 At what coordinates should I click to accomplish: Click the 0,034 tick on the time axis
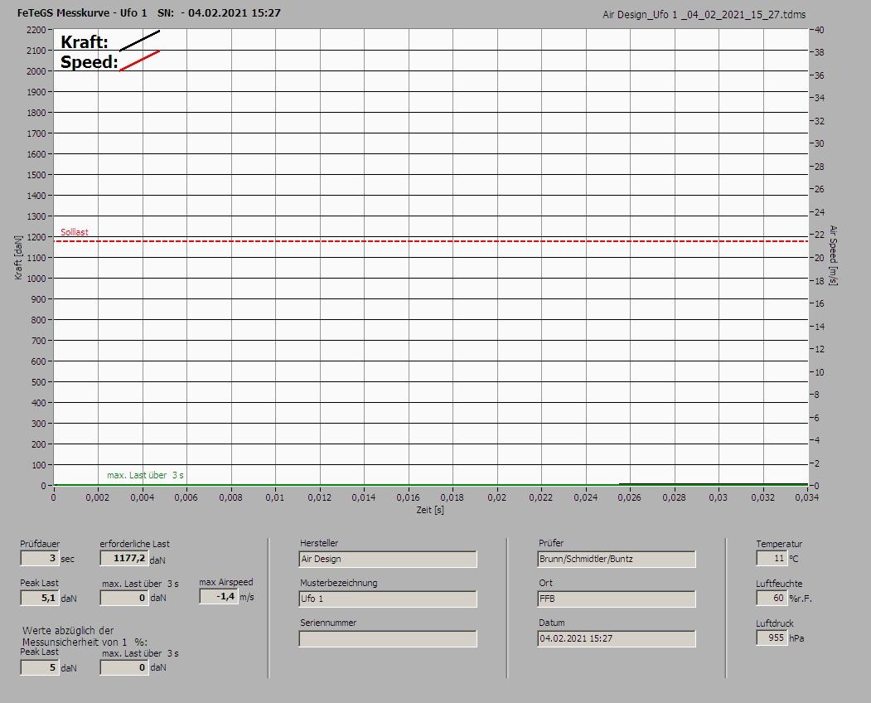[x=806, y=497]
